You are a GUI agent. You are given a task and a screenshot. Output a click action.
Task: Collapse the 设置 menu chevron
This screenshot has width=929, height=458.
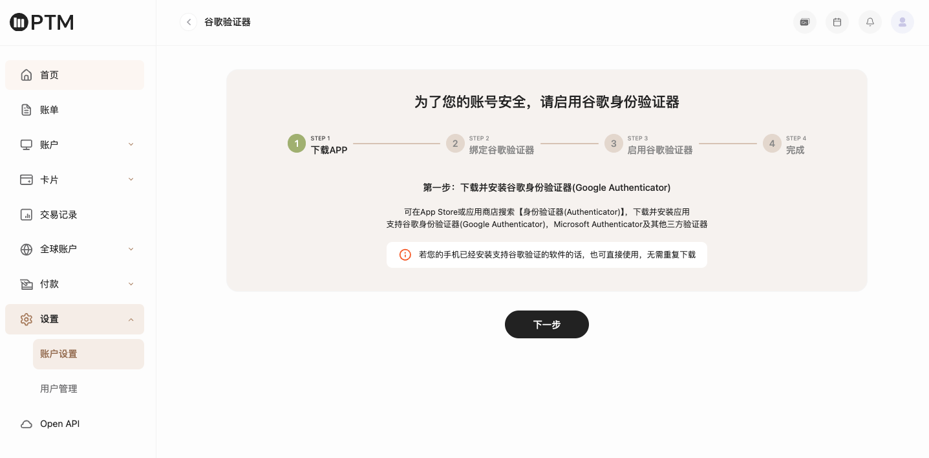point(131,319)
